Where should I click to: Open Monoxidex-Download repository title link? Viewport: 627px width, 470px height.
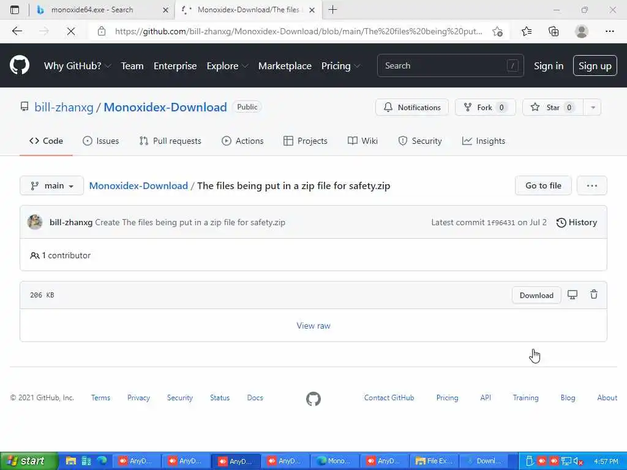pos(165,107)
